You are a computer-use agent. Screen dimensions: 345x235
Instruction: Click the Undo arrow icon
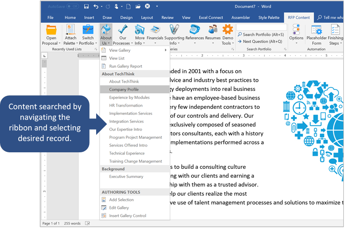pos(96,7)
